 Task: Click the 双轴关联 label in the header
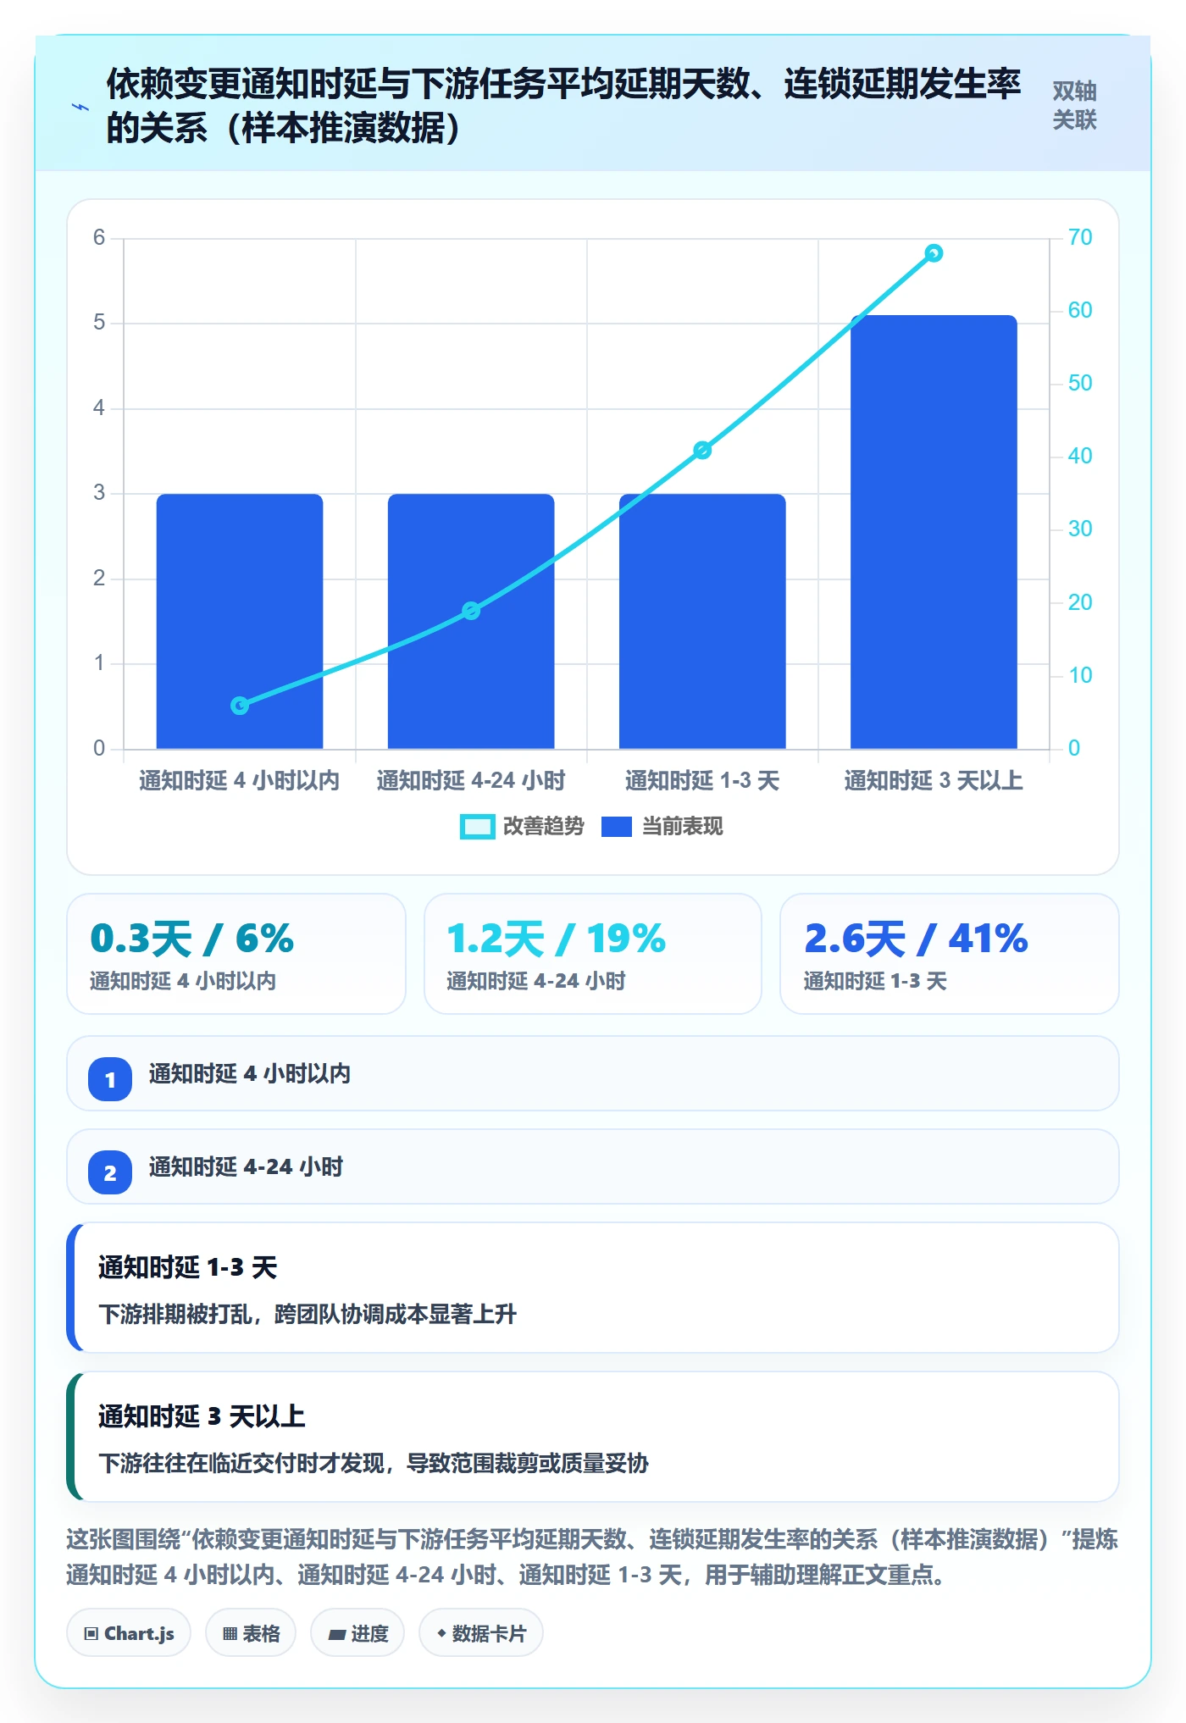(x=1074, y=106)
